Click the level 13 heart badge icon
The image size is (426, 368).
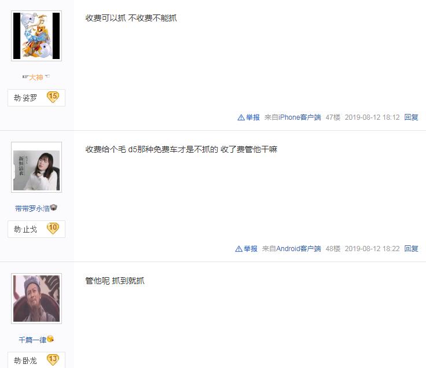coord(53,359)
